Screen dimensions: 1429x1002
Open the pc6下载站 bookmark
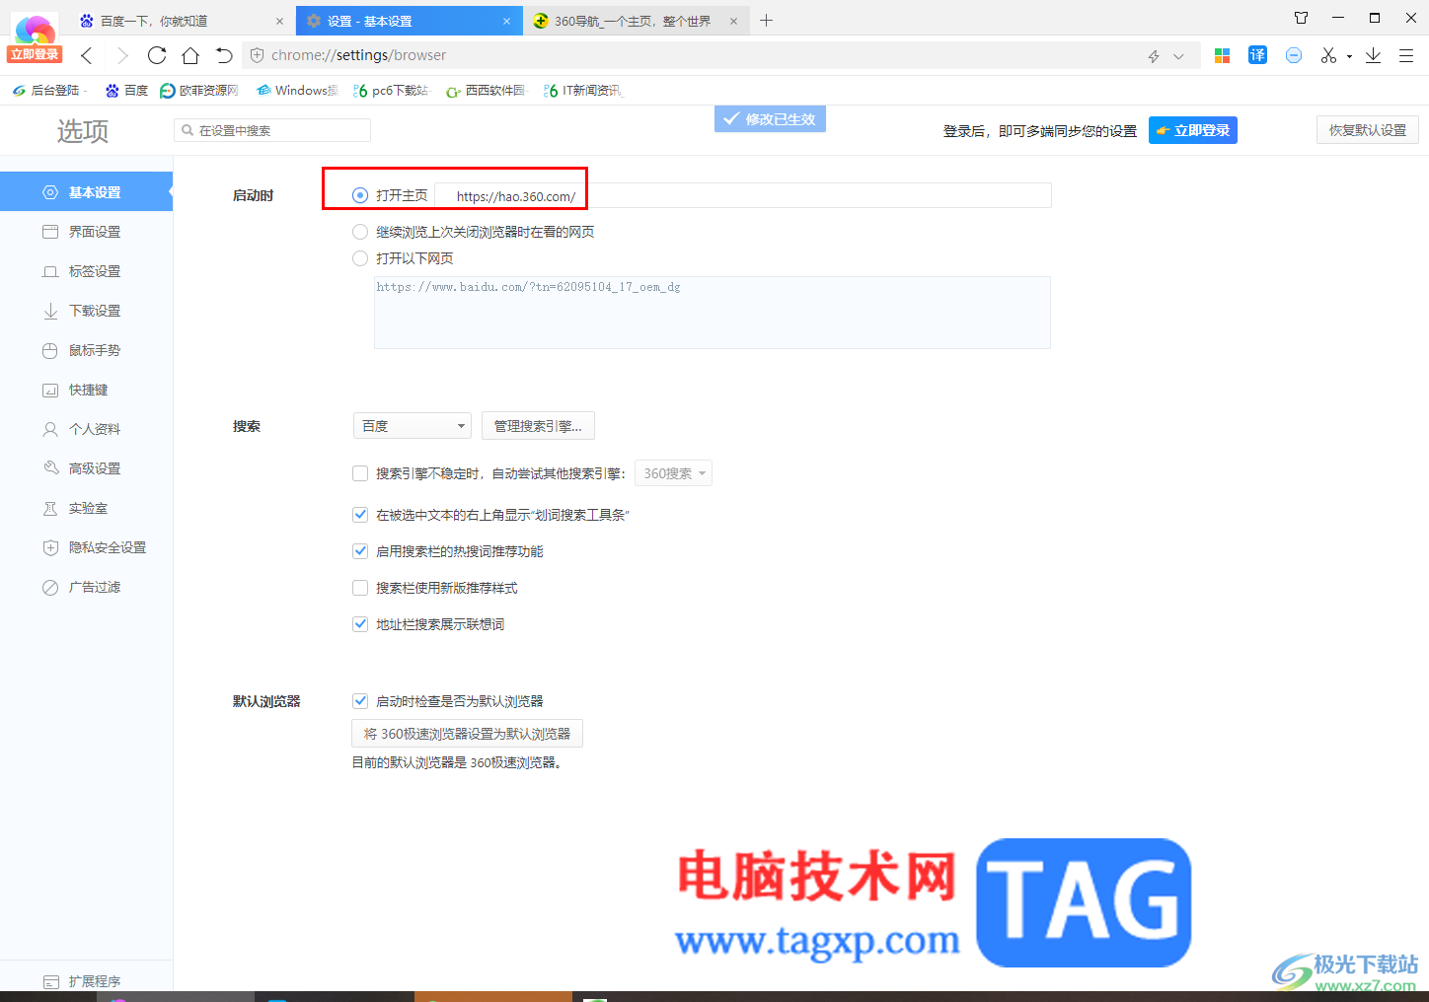pyautogui.click(x=392, y=91)
